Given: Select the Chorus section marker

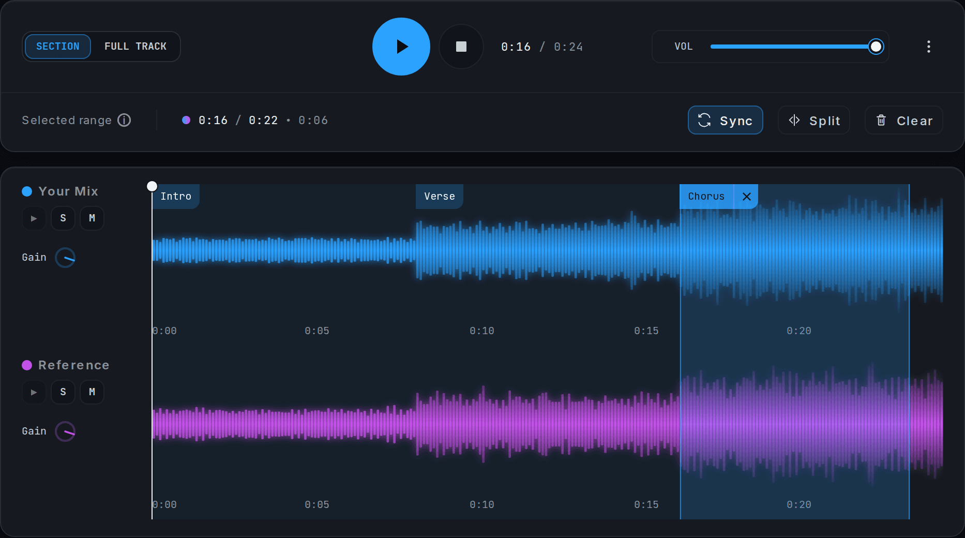Looking at the screenshot, I should point(706,197).
